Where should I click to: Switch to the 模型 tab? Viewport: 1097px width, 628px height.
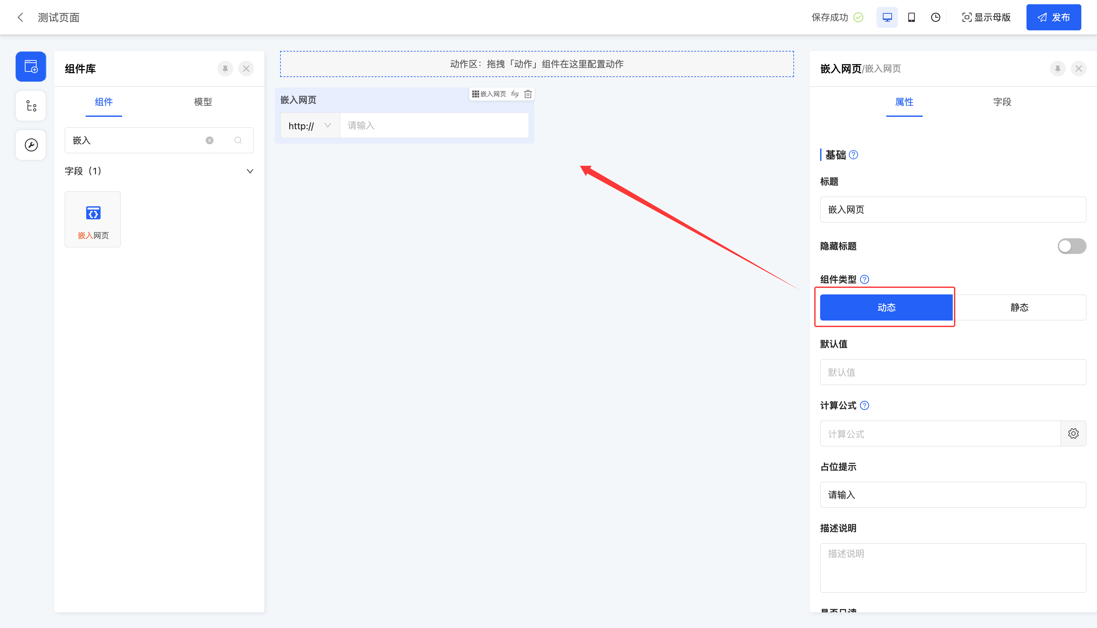click(x=203, y=102)
